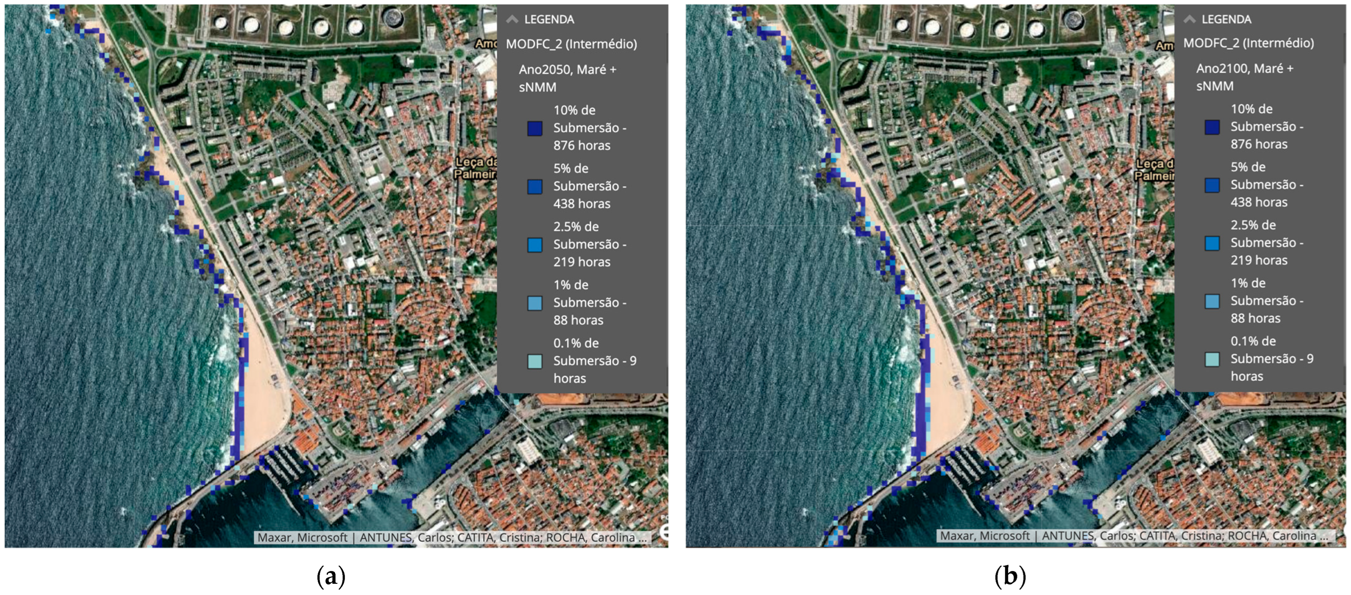Image resolution: width=1351 pixels, height=595 pixels.
Task: Click the LEGENDA heading text in map (b)
Action: (x=1226, y=19)
